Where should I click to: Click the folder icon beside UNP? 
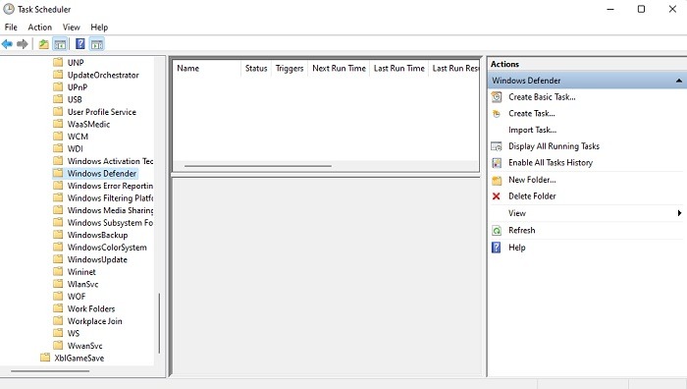click(58, 62)
